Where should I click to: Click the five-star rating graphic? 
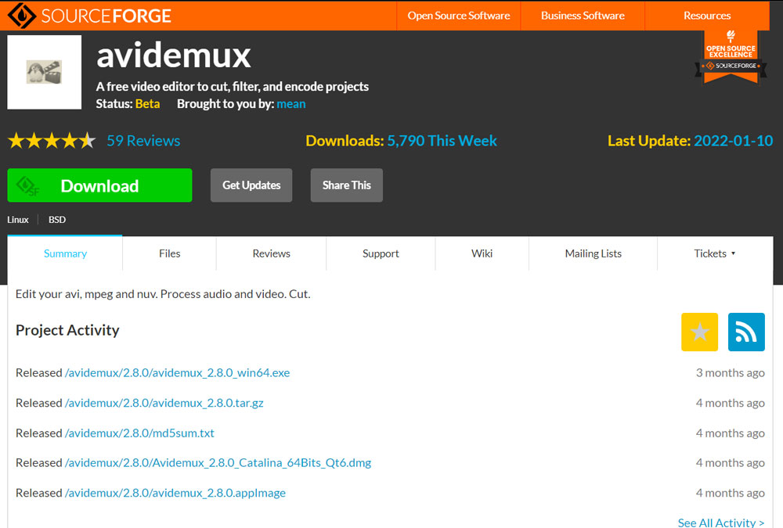[x=52, y=141]
